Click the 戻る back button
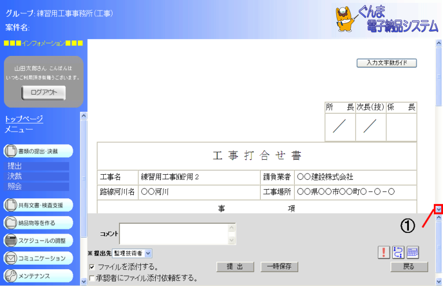Screen dimensions: 443x286 pyautogui.click(x=409, y=266)
